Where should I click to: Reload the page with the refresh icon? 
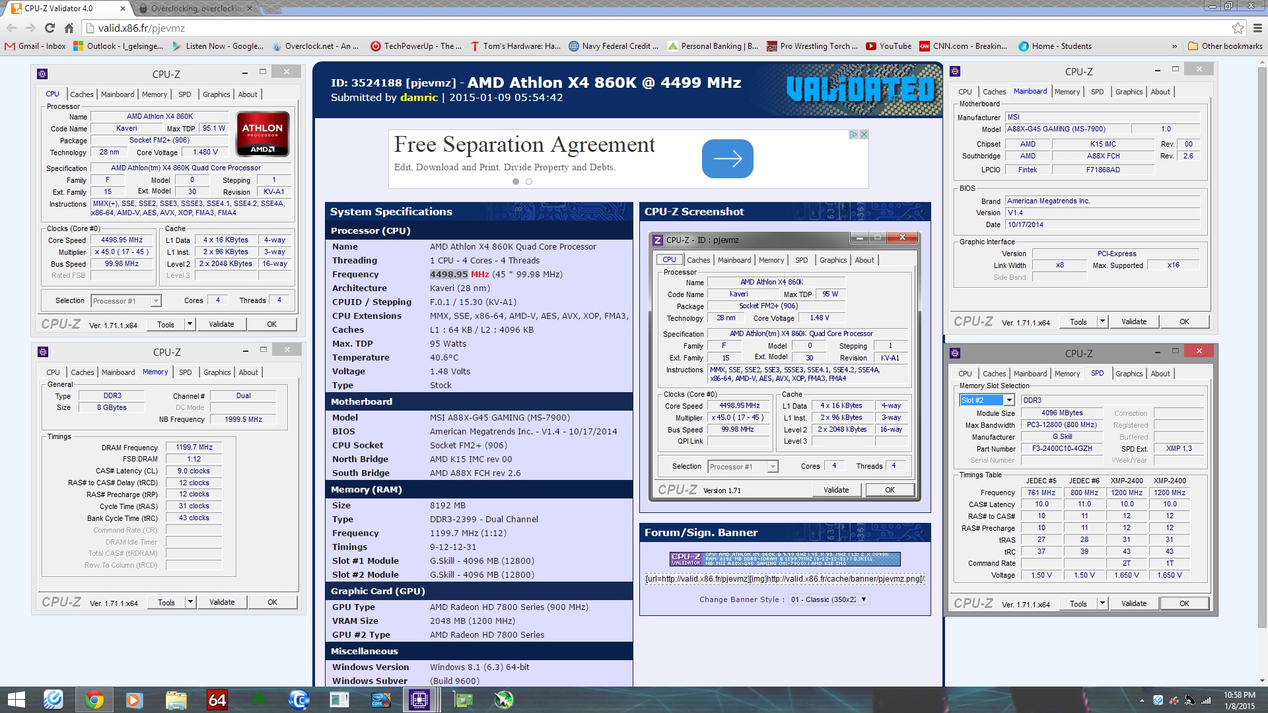click(x=50, y=28)
